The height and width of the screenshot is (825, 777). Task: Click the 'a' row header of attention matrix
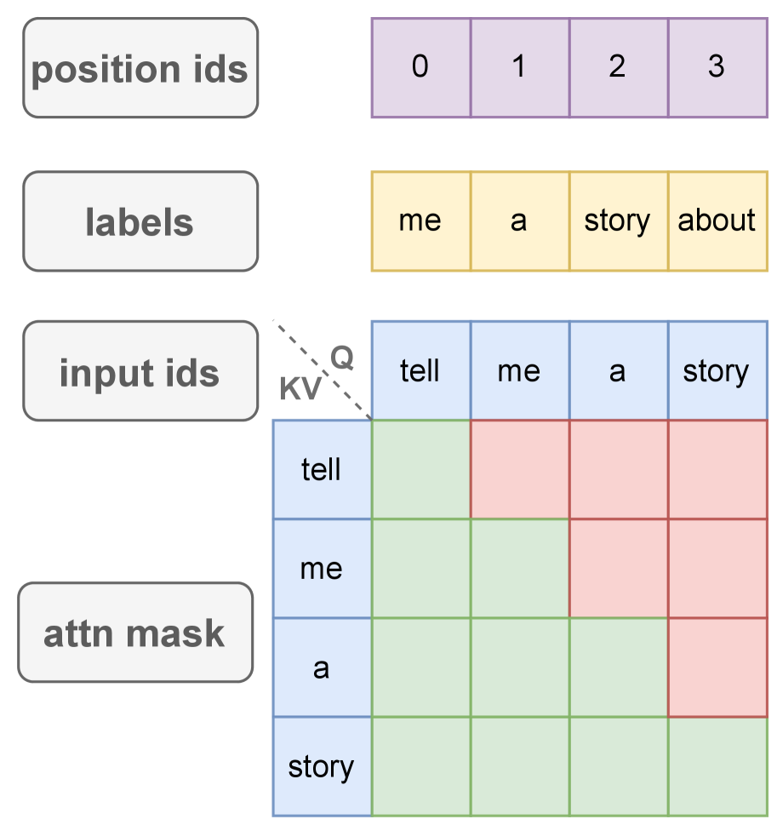coord(322,667)
